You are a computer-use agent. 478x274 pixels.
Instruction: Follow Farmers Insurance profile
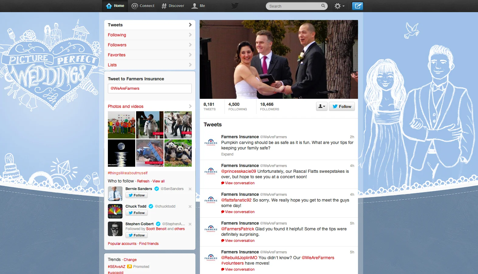coord(342,106)
